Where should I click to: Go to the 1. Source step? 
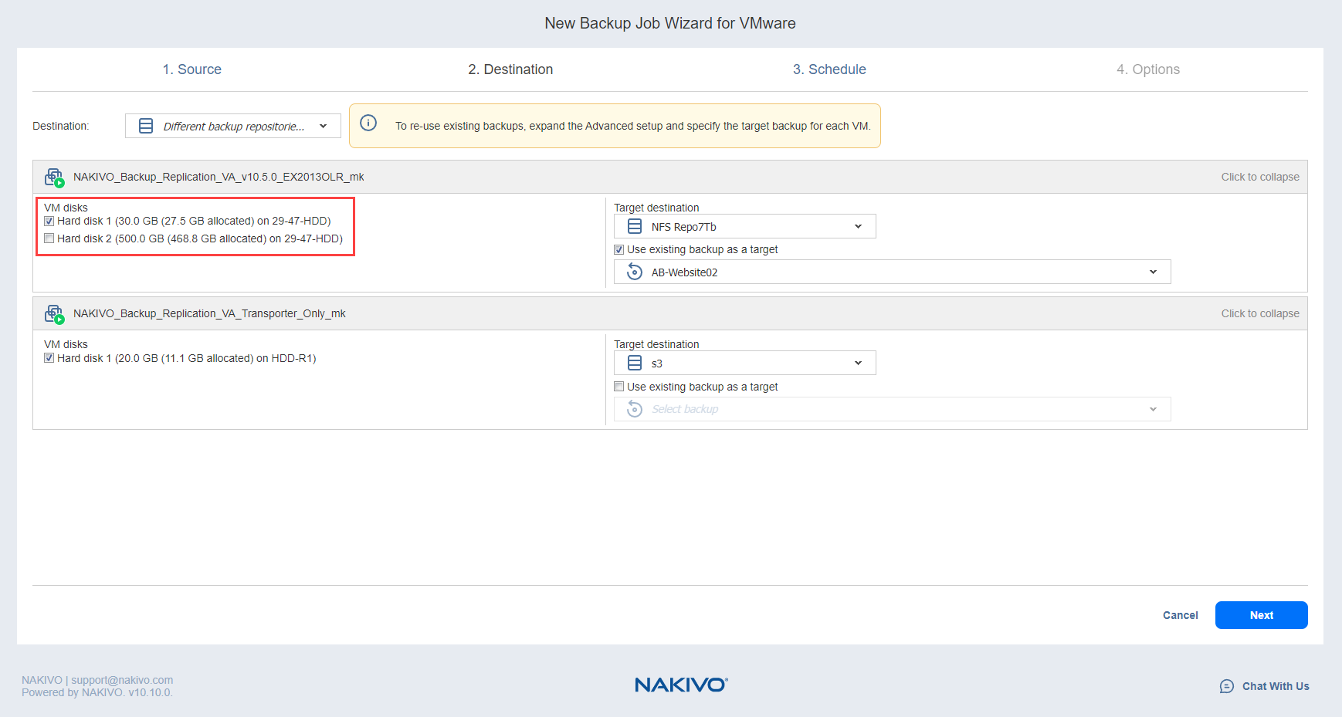[x=191, y=69]
